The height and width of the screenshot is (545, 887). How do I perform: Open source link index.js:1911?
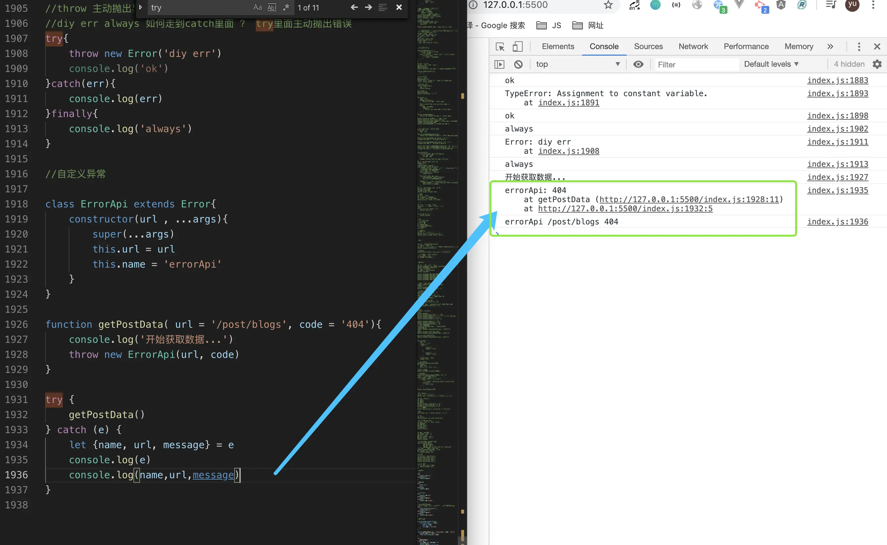(x=837, y=142)
